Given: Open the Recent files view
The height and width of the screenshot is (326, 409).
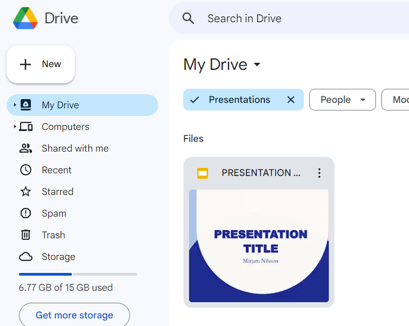Looking at the screenshot, I should pos(56,170).
